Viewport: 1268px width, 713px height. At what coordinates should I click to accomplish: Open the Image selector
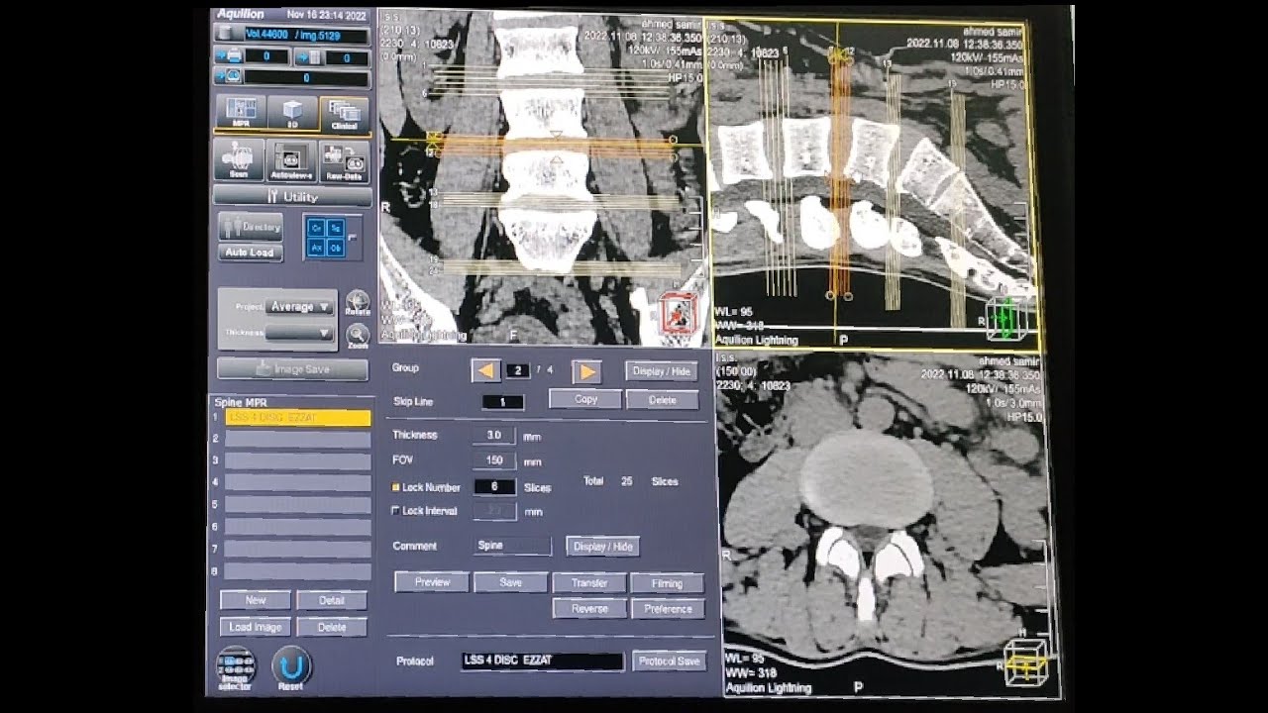click(x=236, y=668)
